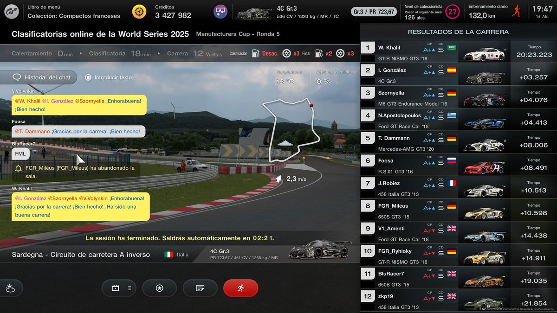Open the race notes list button

(x=200, y=288)
